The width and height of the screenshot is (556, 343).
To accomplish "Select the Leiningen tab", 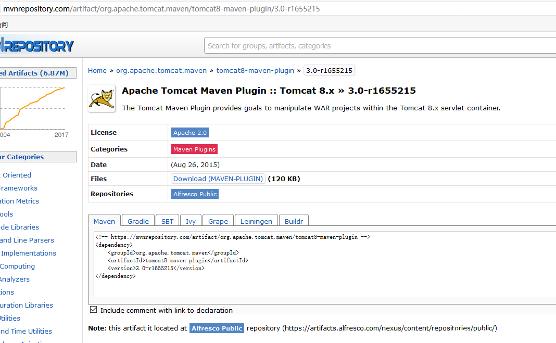I will click(x=256, y=221).
